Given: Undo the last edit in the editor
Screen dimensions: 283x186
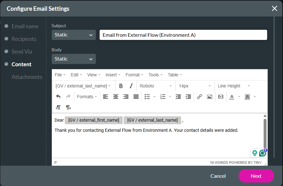Looking at the screenshot, I should tap(58, 97).
